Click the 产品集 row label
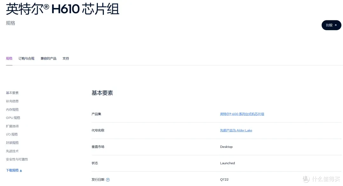The width and height of the screenshot is (343, 186). coord(96,114)
